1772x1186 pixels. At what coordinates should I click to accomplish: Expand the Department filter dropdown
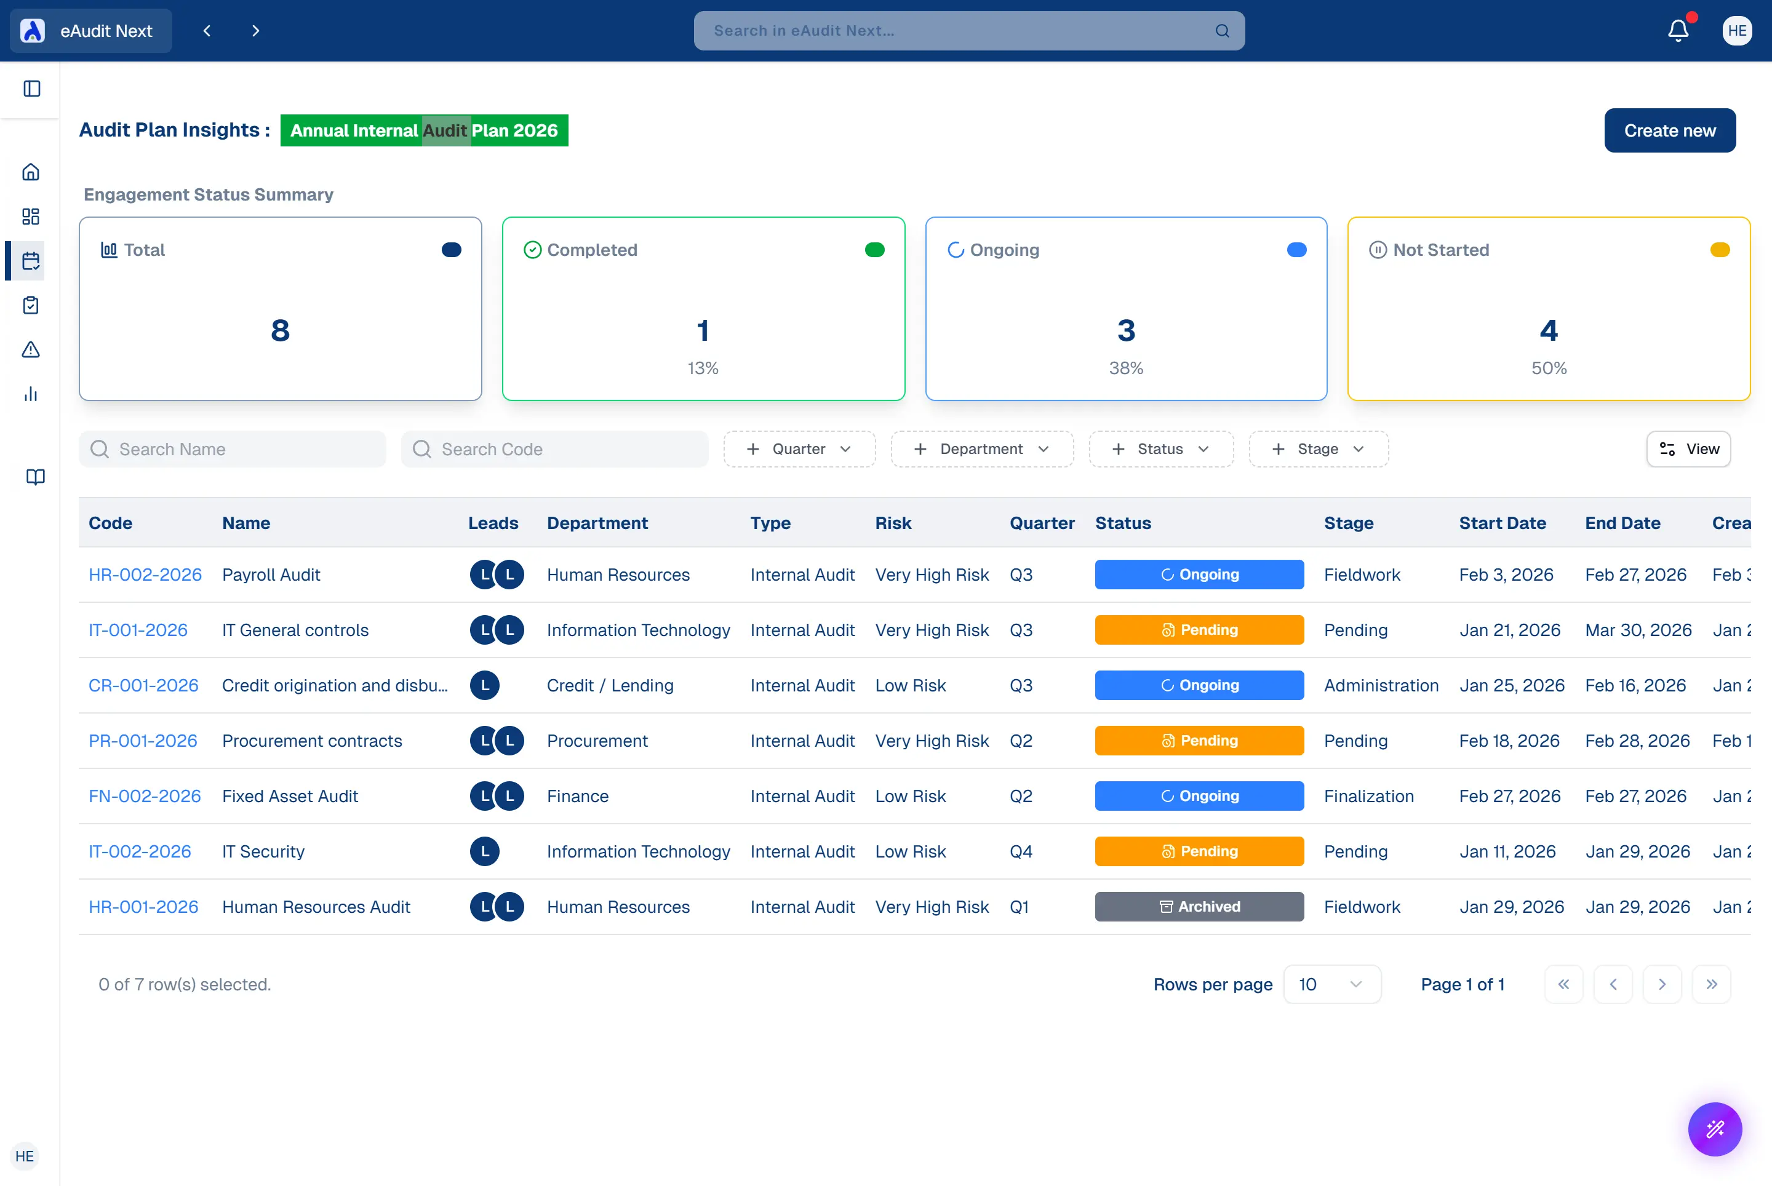[981, 449]
